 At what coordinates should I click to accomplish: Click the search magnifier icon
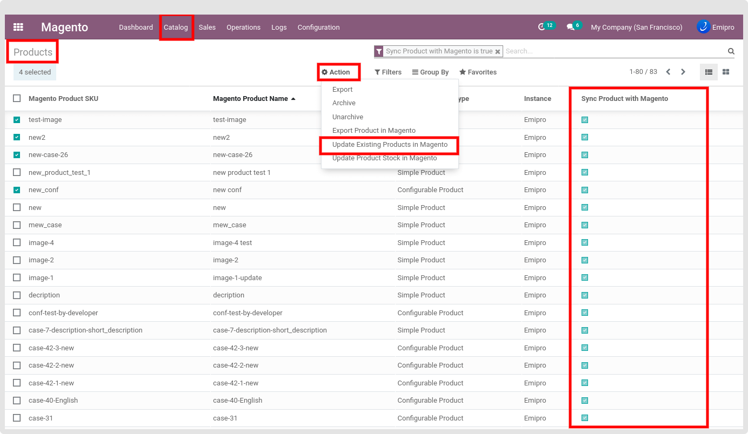(731, 51)
